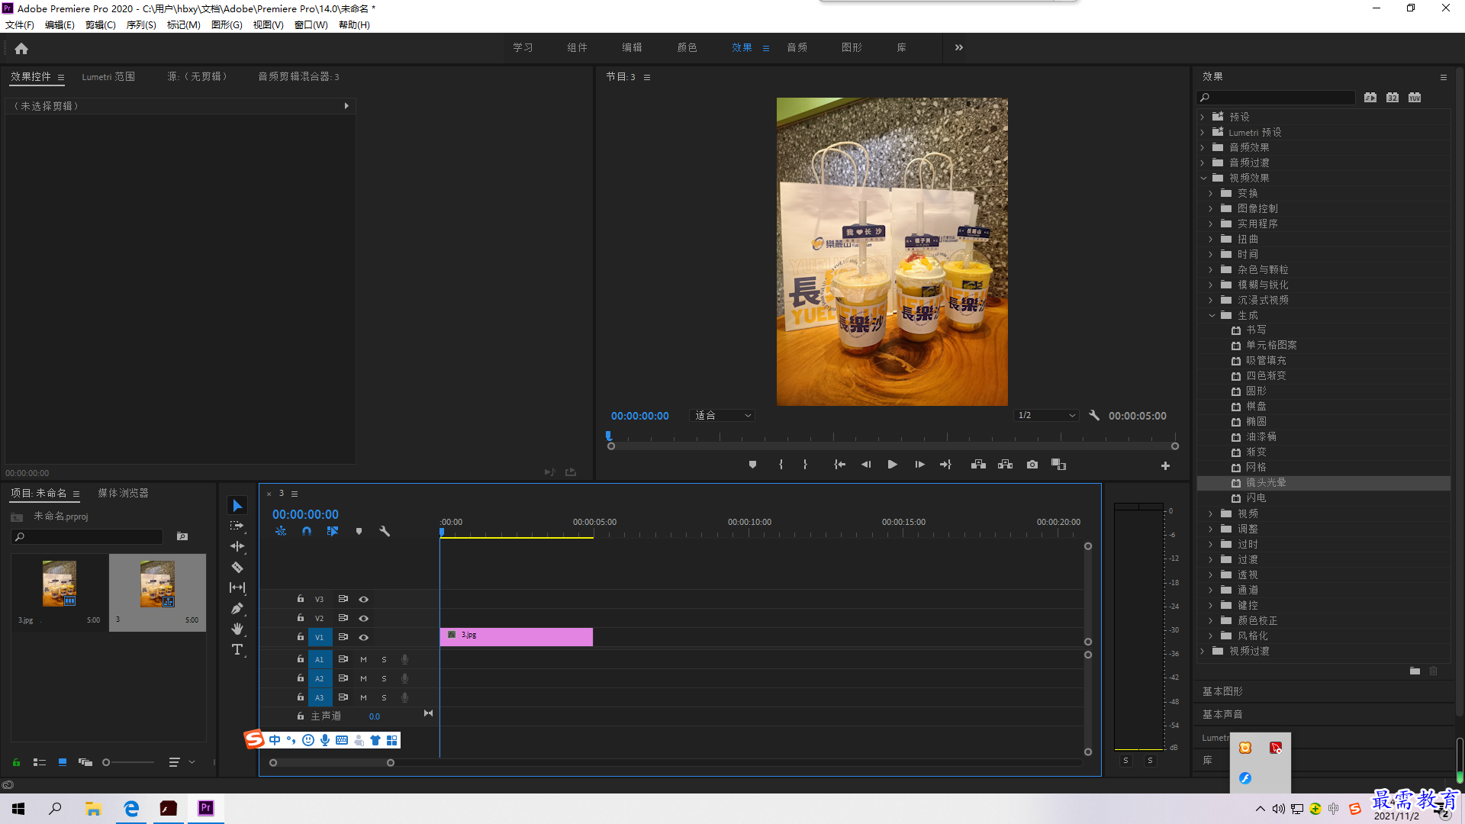Expand the 颜色校正 folder
The width and height of the screenshot is (1465, 824).
coord(1211,621)
